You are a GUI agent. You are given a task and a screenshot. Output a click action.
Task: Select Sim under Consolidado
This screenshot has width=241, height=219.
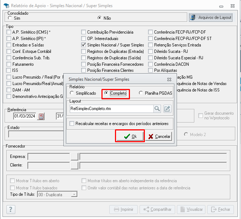pyautogui.click(x=10, y=18)
